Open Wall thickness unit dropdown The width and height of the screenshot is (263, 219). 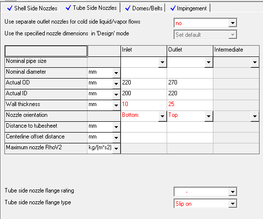[116, 106]
